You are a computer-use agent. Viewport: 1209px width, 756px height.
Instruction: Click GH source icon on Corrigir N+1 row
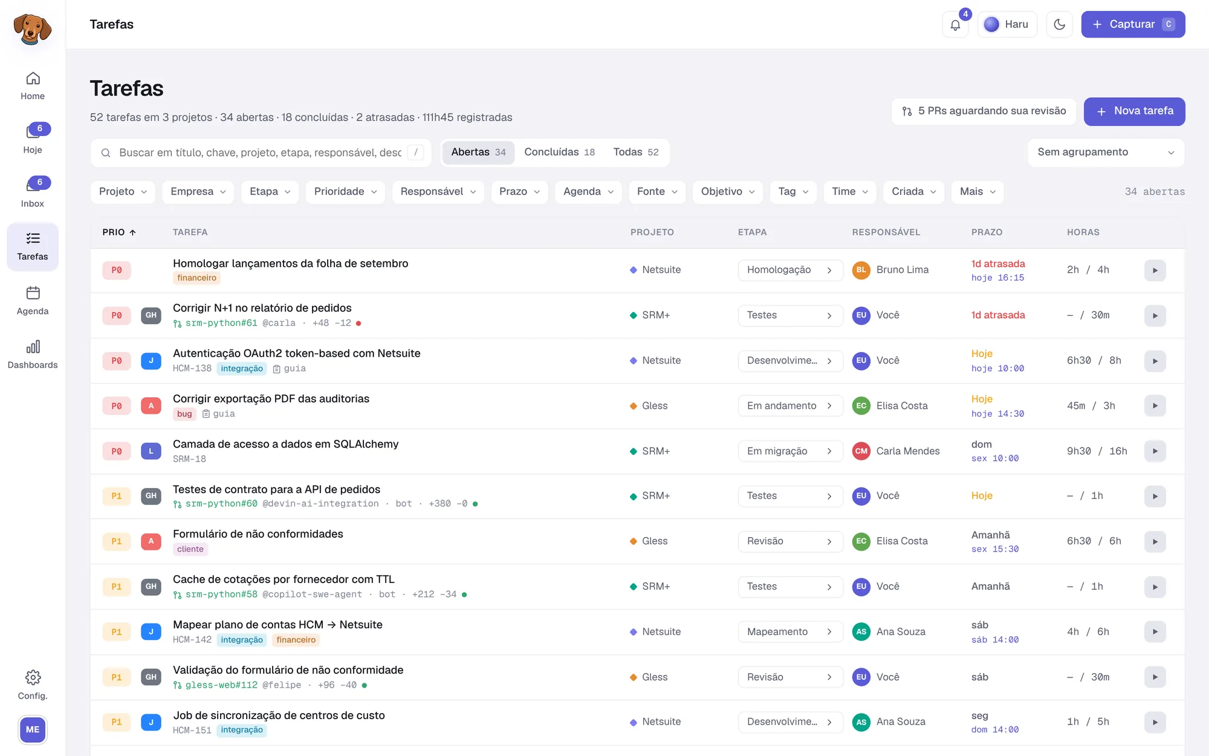151,315
